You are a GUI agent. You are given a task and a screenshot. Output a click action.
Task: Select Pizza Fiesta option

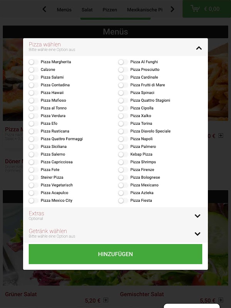coord(123,201)
